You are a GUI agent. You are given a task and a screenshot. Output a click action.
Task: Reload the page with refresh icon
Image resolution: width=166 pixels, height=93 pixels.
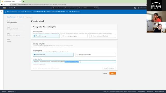click(x=8, y=5)
